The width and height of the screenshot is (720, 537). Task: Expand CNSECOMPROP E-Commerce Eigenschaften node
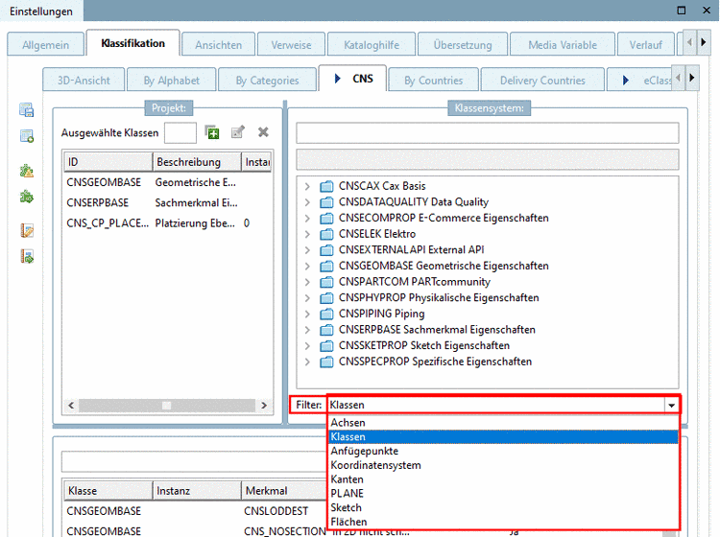(307, 218)
